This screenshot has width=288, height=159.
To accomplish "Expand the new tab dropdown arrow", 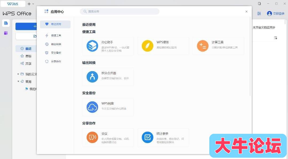I will [x=33, y=4].
